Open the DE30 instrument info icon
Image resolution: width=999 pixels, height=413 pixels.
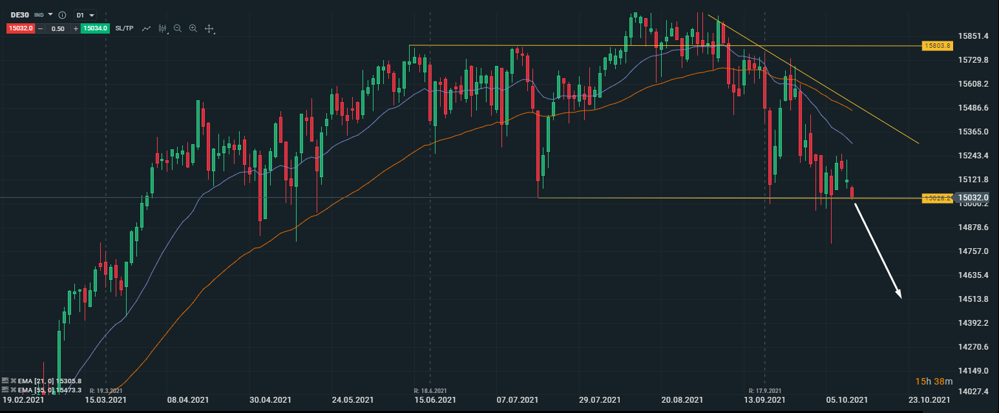pyautogui.click(x=62, y=15)
